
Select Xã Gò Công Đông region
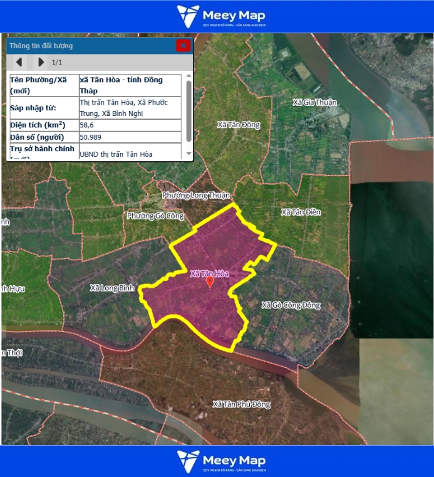(x=291, y=305)
